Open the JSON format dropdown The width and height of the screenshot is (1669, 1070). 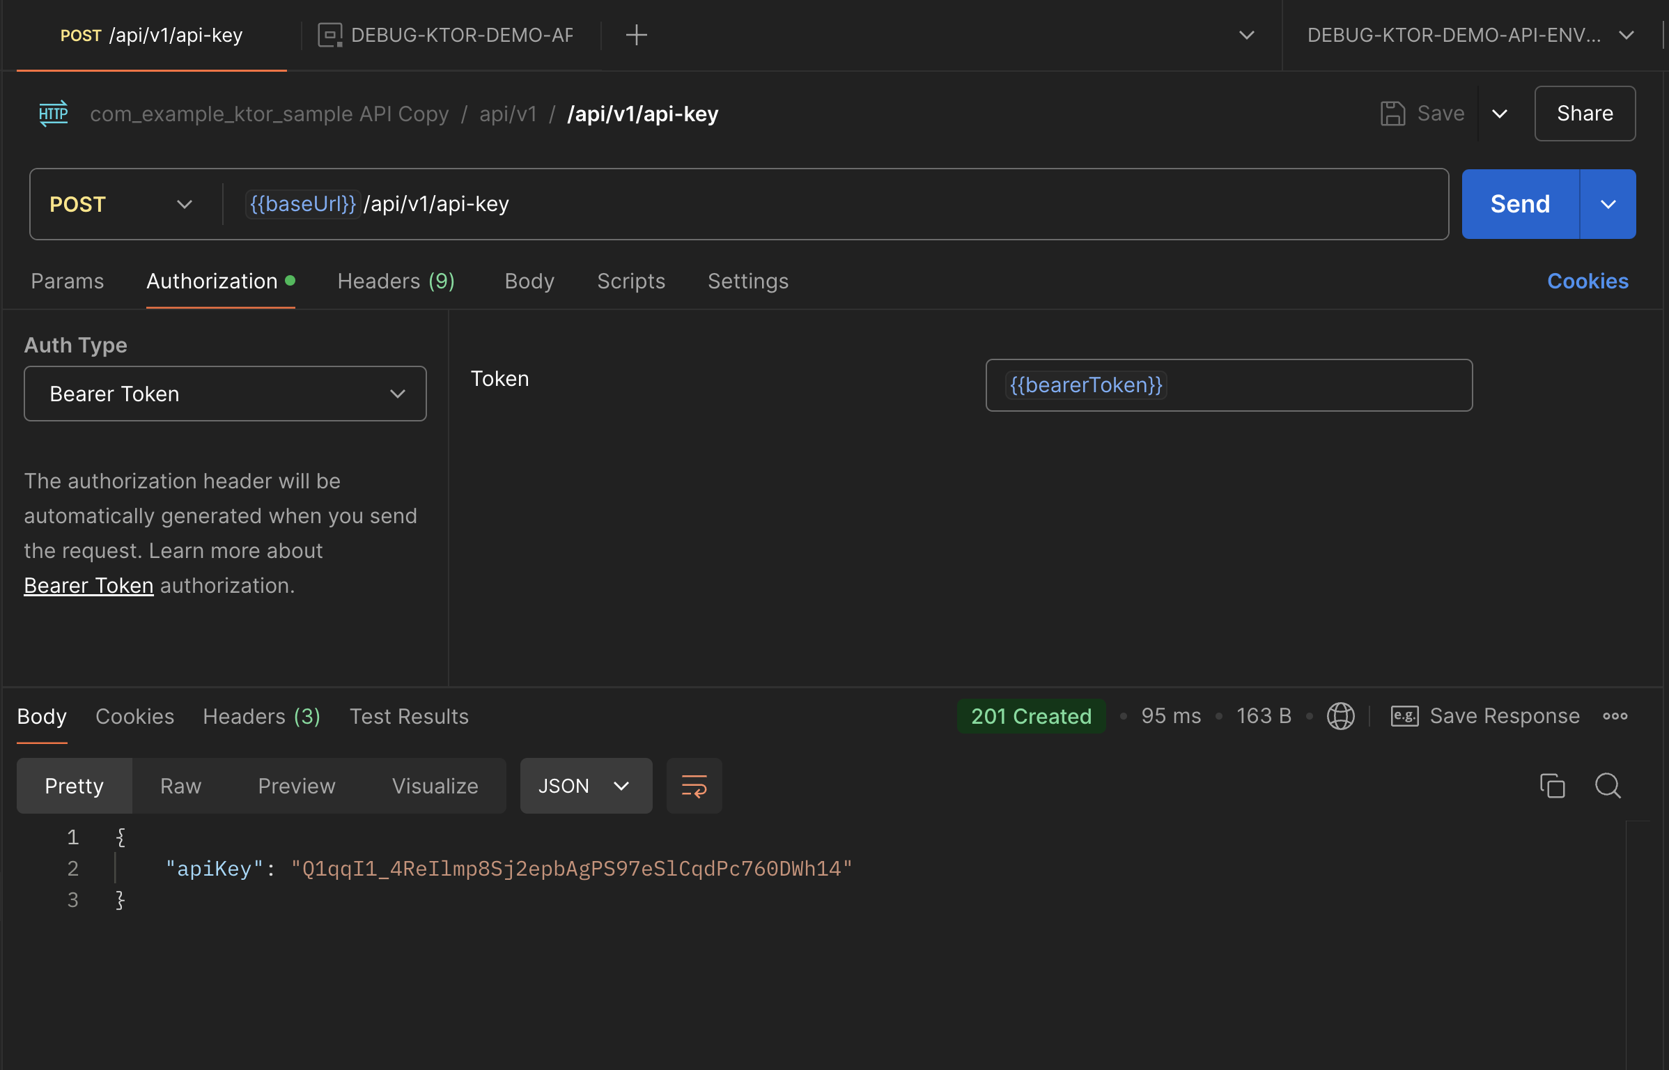pyautogui.click(x=585, y=786)
